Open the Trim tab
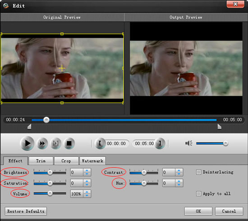 (x=41, y=161)
